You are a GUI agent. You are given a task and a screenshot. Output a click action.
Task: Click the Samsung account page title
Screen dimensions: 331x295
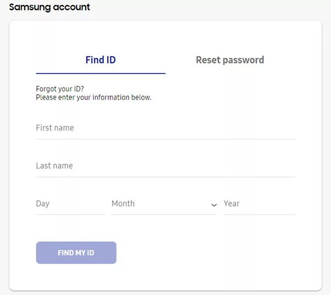point(50,8)
